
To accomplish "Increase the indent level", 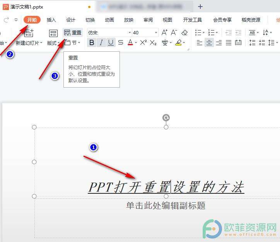I will coord(238,32).
